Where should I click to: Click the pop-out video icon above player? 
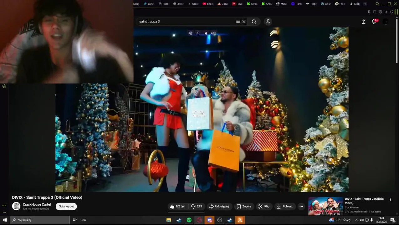click(190, 33)
